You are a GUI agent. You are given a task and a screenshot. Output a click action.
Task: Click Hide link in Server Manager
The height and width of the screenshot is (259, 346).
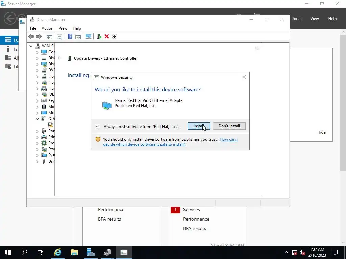(x=321, y=132)
